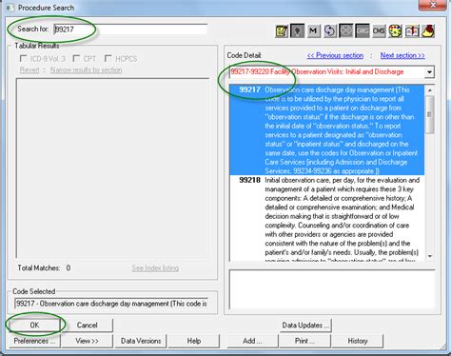Click inside the Search for field
This screenshot has width=451, height=356.
(130, 30)
